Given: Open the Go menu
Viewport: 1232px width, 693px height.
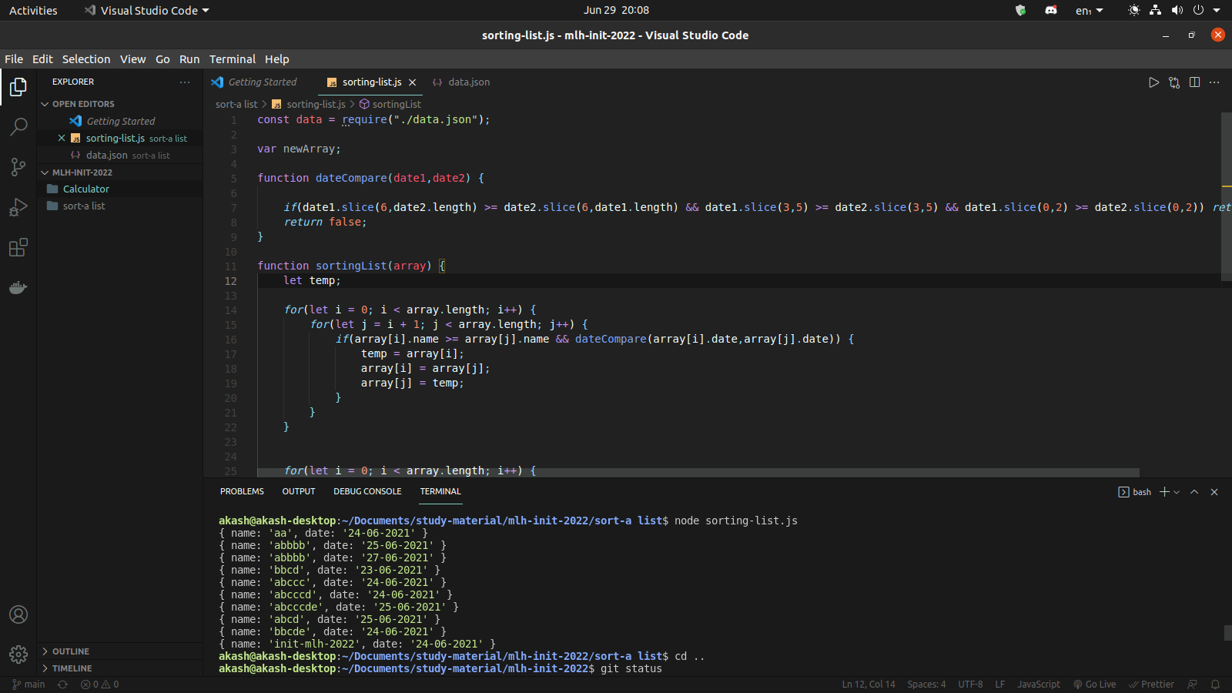Looking at the screenshot, I should 162,59.
